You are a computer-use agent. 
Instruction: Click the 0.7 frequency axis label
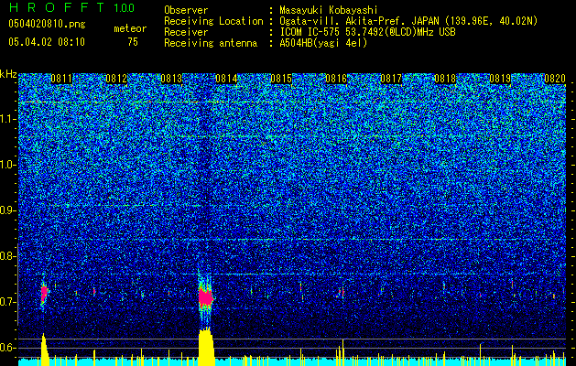click(8, 302)
